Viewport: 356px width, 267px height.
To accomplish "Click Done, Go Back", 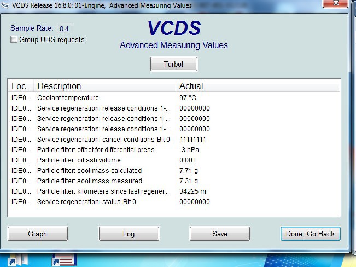I will tap(311, 234).
